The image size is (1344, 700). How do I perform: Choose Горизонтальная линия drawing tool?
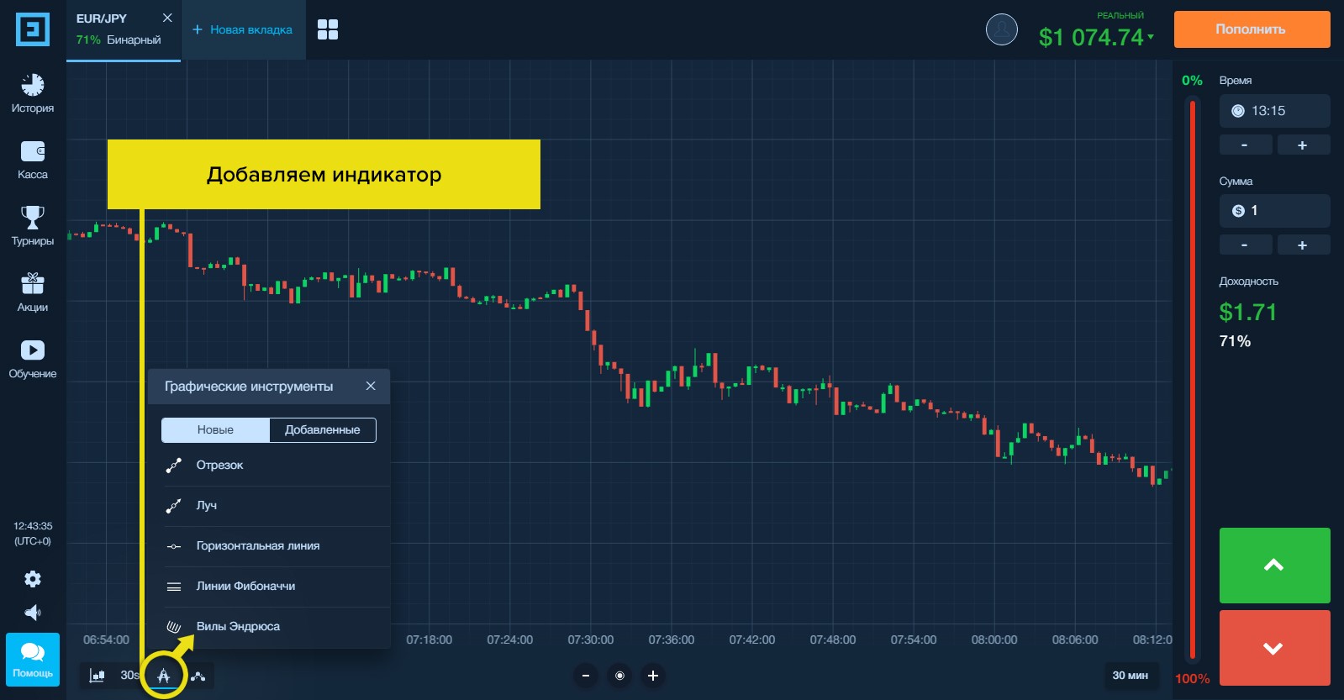pyautogui.click(x=257, y=545)
